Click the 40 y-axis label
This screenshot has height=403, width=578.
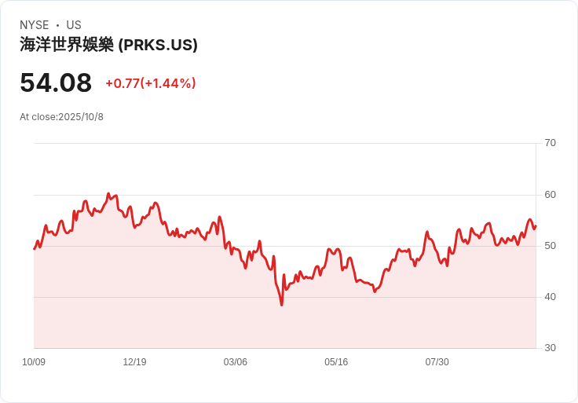551,297
